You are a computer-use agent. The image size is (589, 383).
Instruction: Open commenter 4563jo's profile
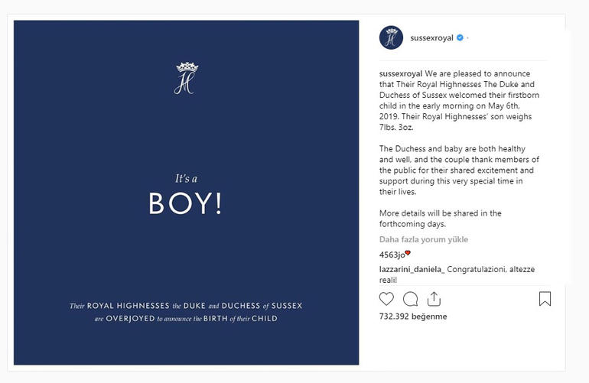[392, 255]
